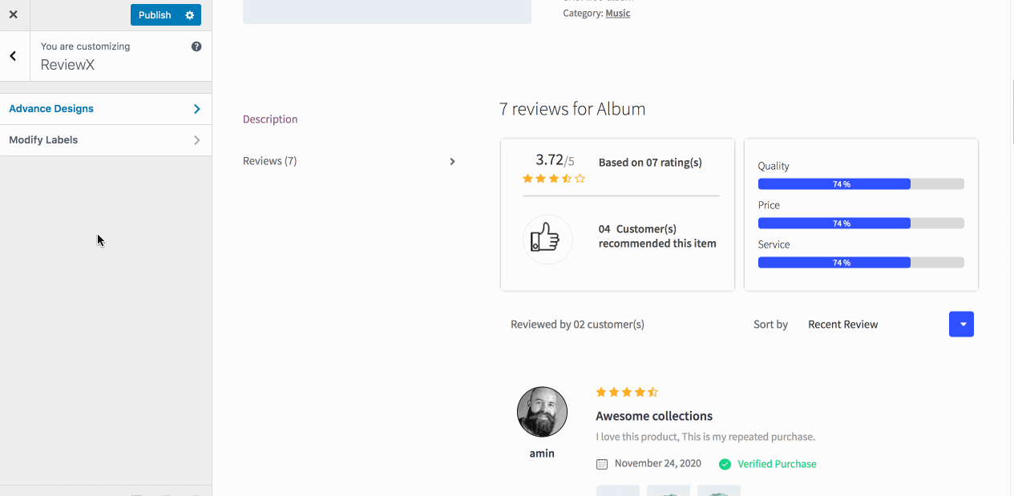1014x496 pixels.
Task: Open Publish settings with the gear icon
Action: 189,14
